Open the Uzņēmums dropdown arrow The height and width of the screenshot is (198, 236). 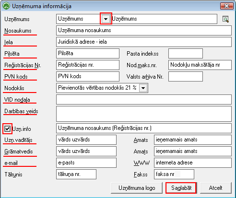106,19
